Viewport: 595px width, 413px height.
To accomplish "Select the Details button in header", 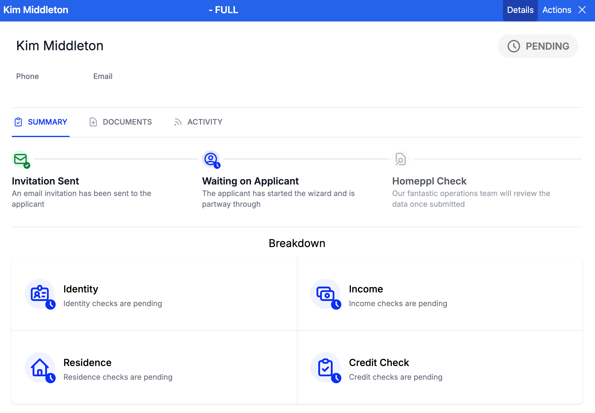I will point(520,10).
